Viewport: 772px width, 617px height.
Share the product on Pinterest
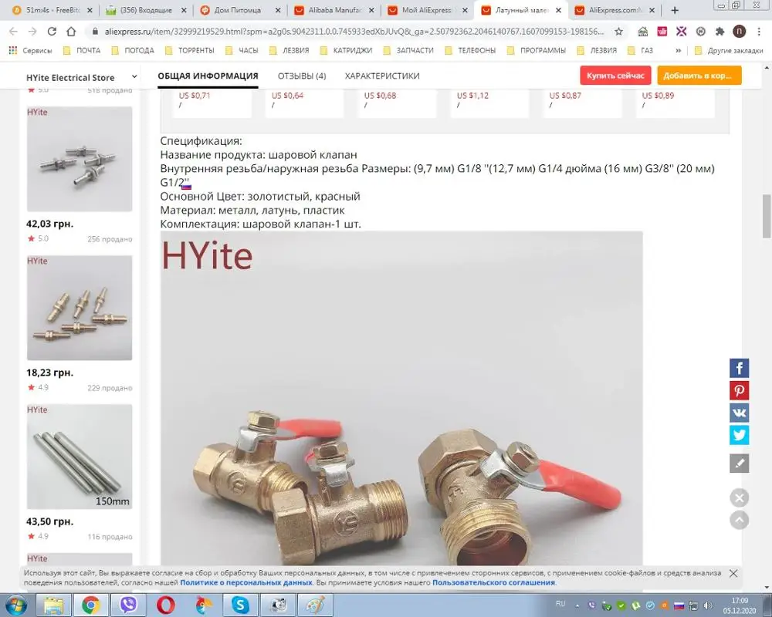(x=739, y=391)
